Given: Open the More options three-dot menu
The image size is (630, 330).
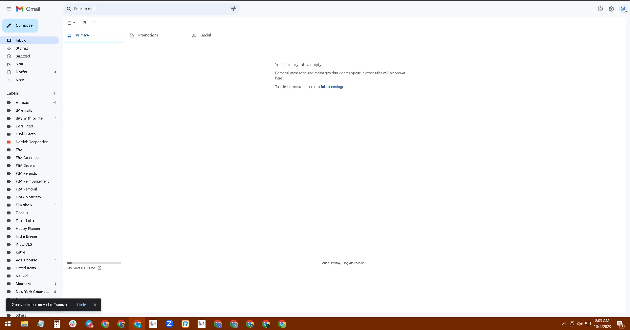Looking at the screenshot, I should pyautogui.click(x=94, y=23).
